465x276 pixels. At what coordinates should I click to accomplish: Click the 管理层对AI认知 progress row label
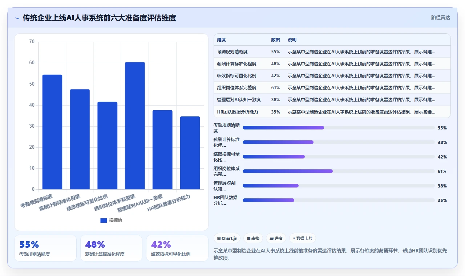click(225, 186)
